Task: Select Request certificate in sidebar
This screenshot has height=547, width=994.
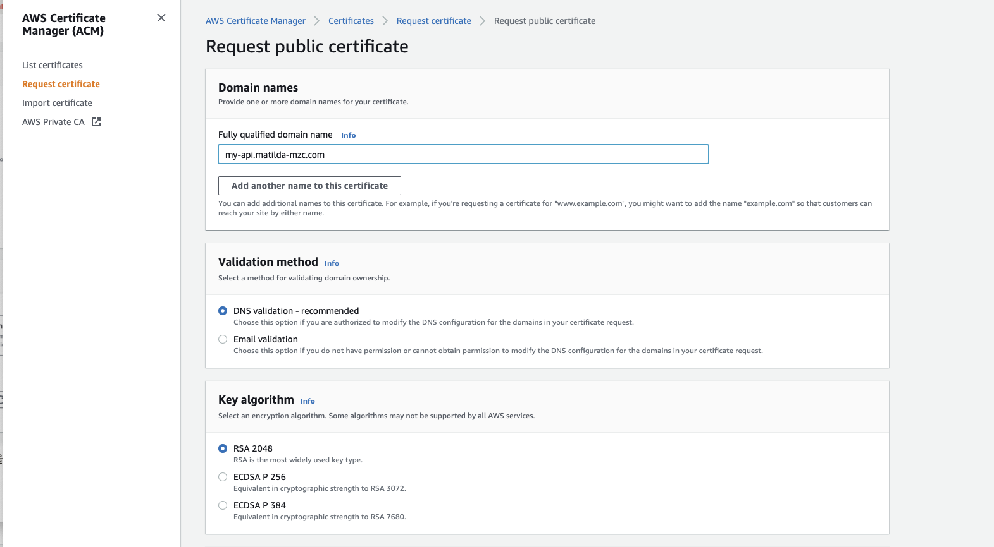Action: [x=61, y=84]
